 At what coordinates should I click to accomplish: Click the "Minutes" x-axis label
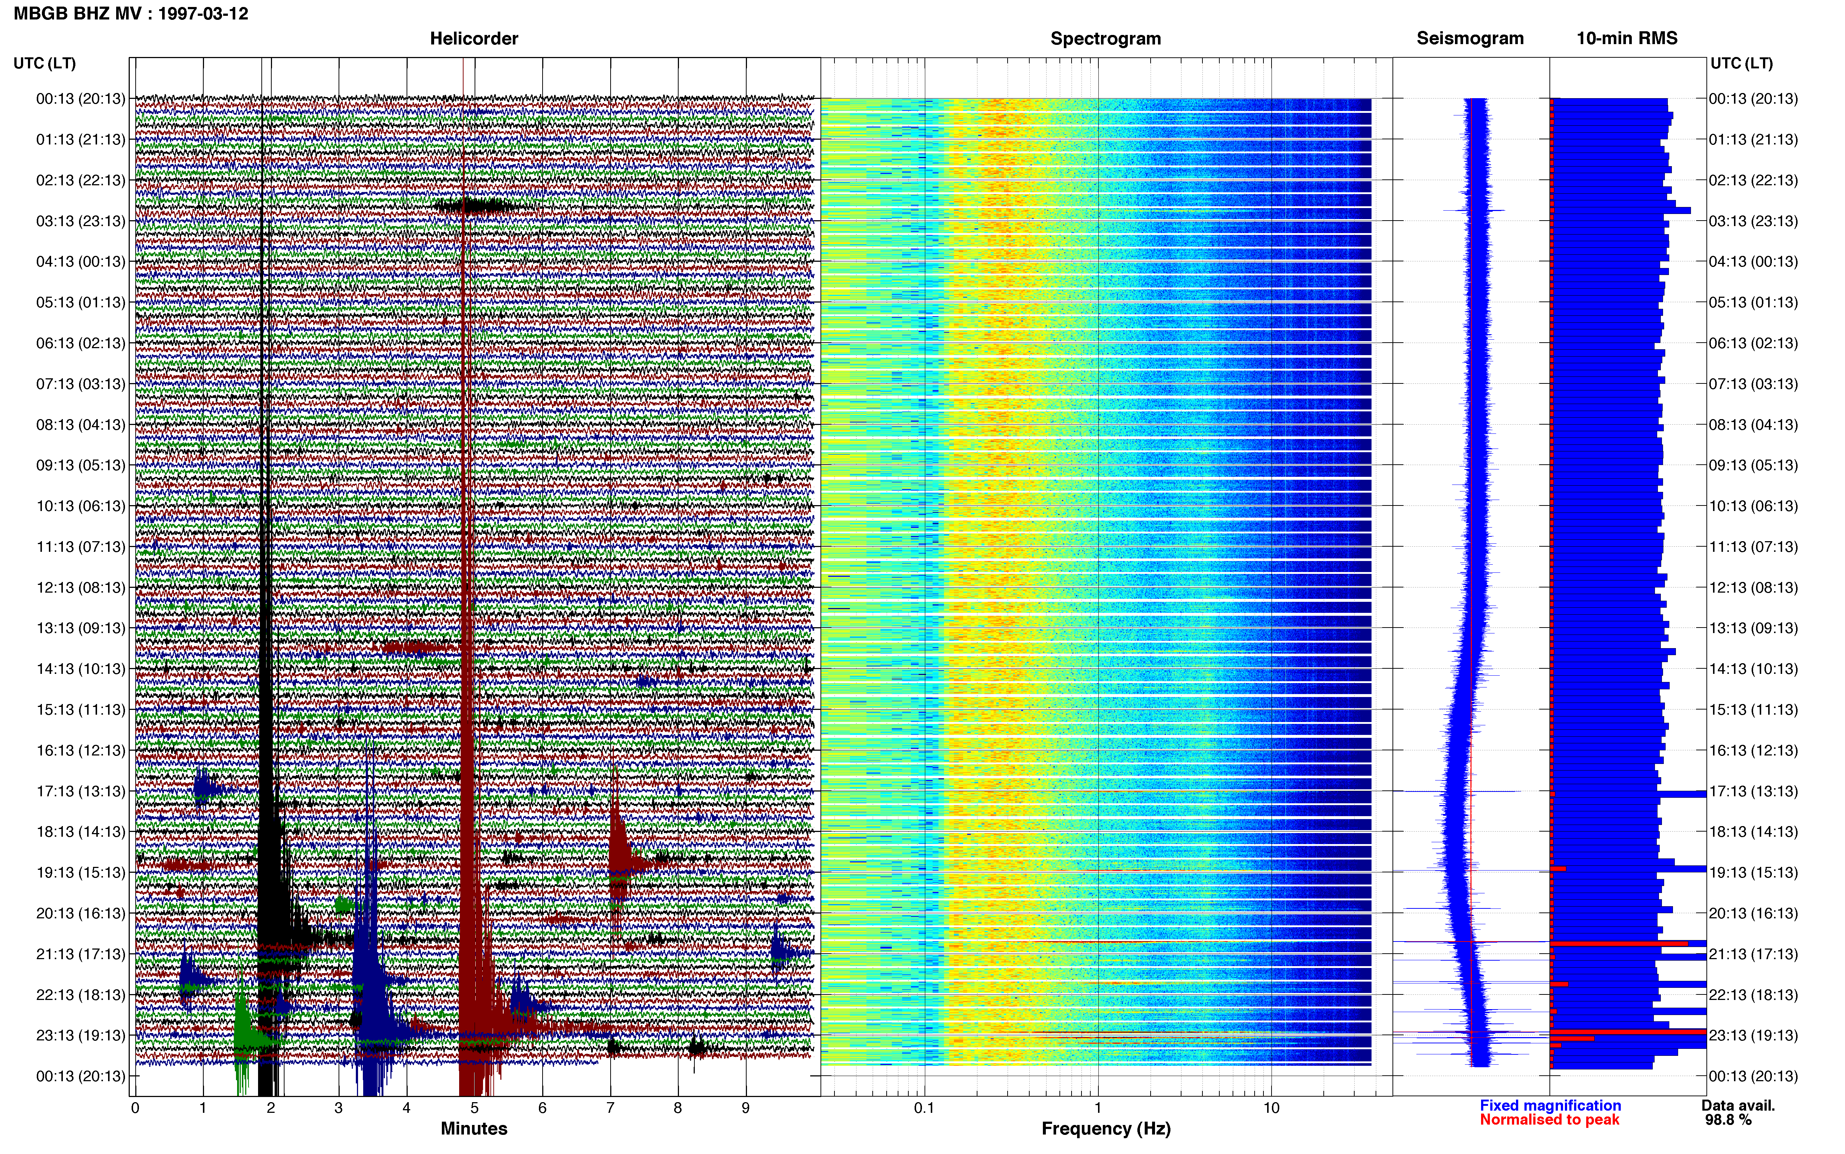point(474,1129)
